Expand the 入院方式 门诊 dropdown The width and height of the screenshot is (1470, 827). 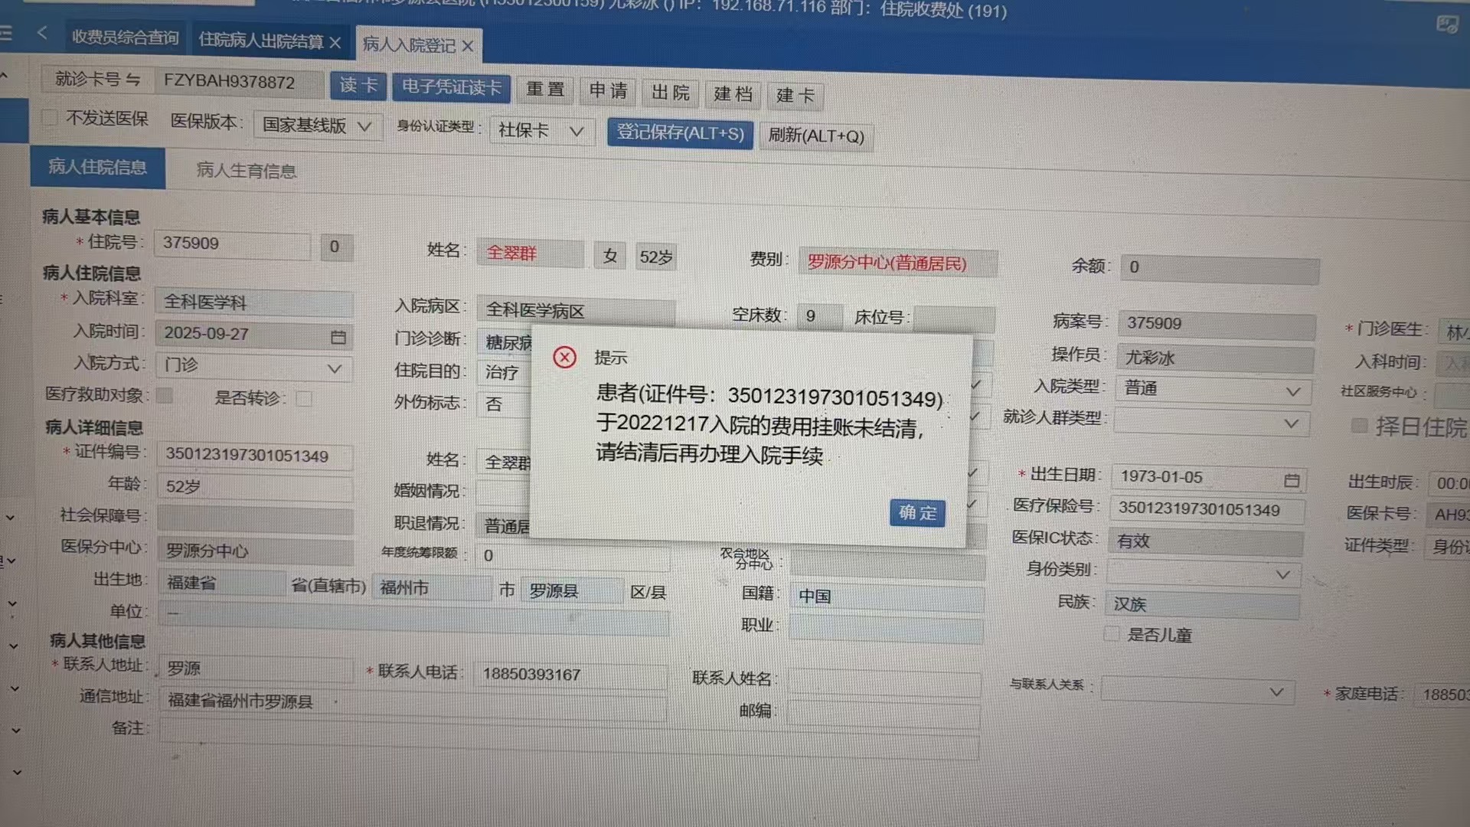coord(334,368)
